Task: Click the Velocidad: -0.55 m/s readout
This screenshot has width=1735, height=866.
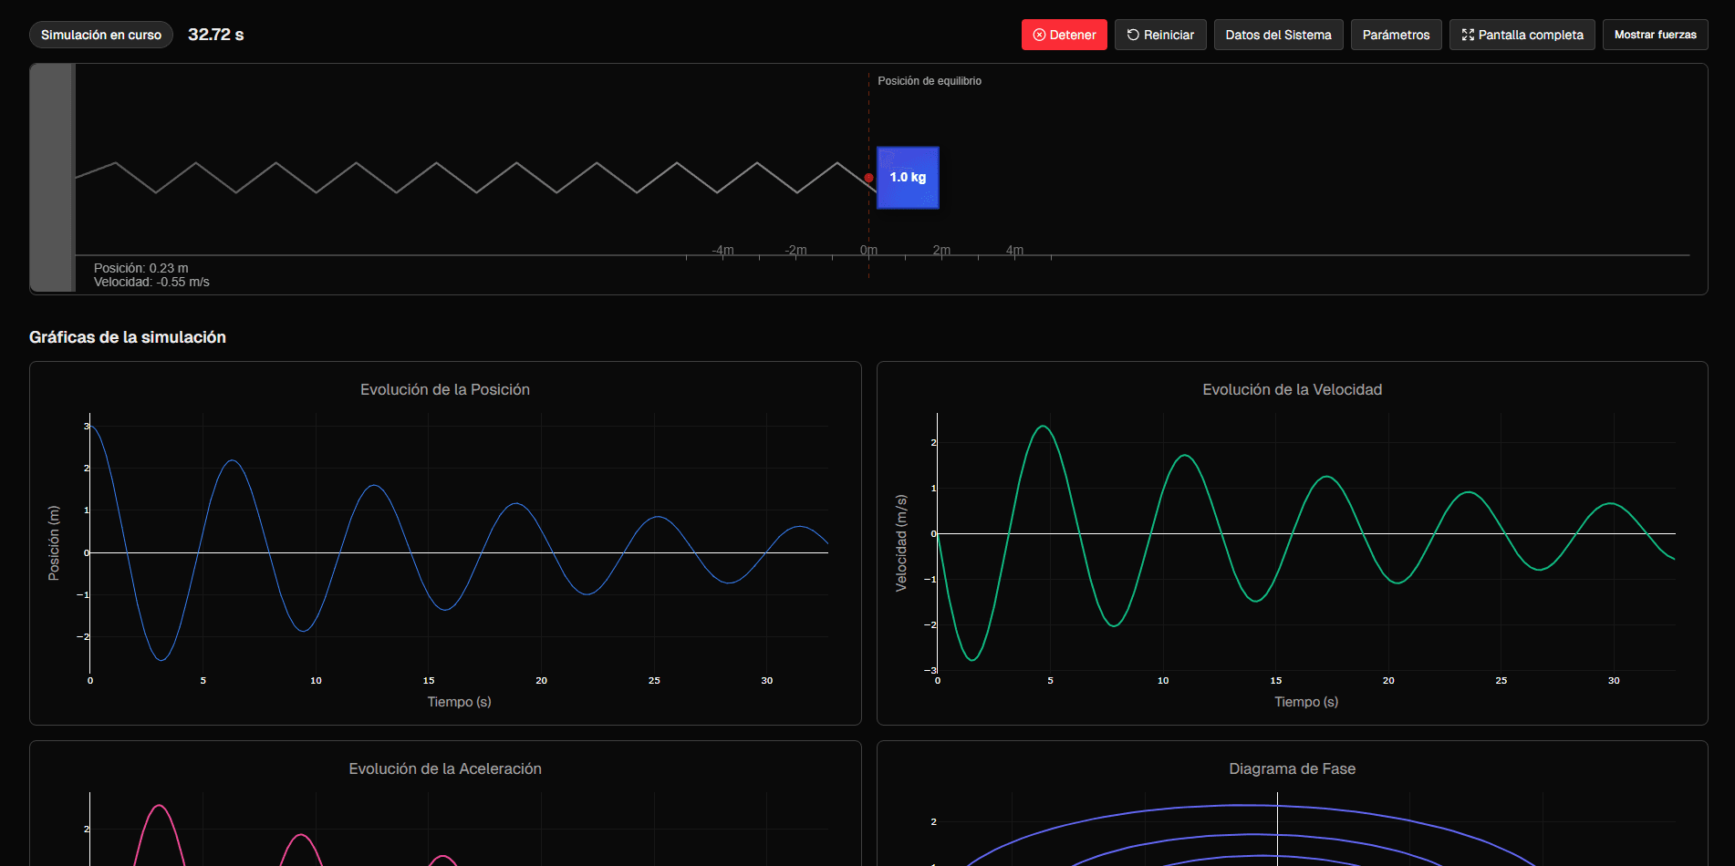Action: 151,282
